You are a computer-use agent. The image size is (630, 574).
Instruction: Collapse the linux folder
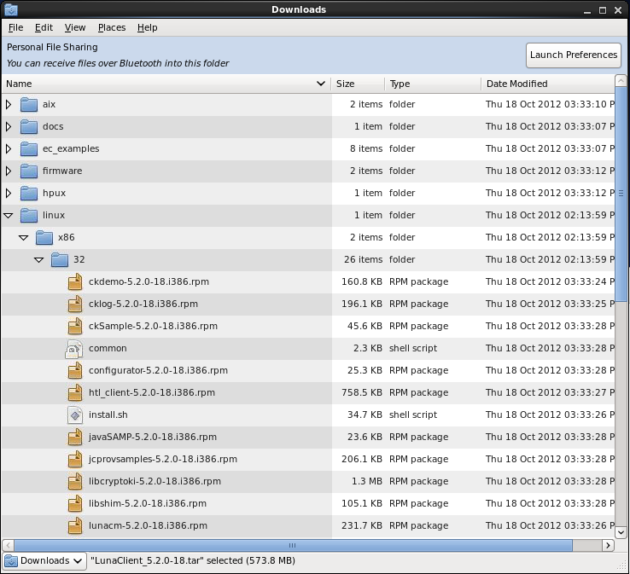coord(9,216)
